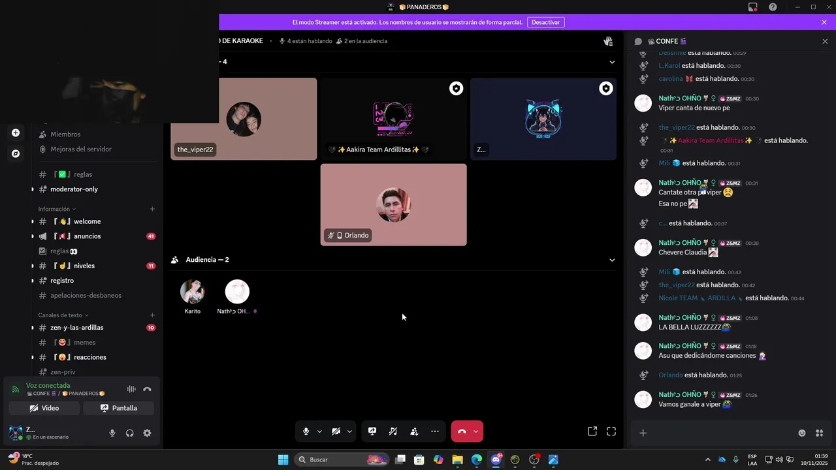Close the CONFE chat panel
The image size is (836, 470).
[825, 41]
